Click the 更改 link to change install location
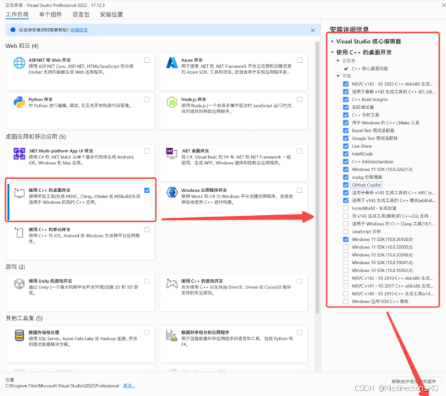 pos(129,386)
